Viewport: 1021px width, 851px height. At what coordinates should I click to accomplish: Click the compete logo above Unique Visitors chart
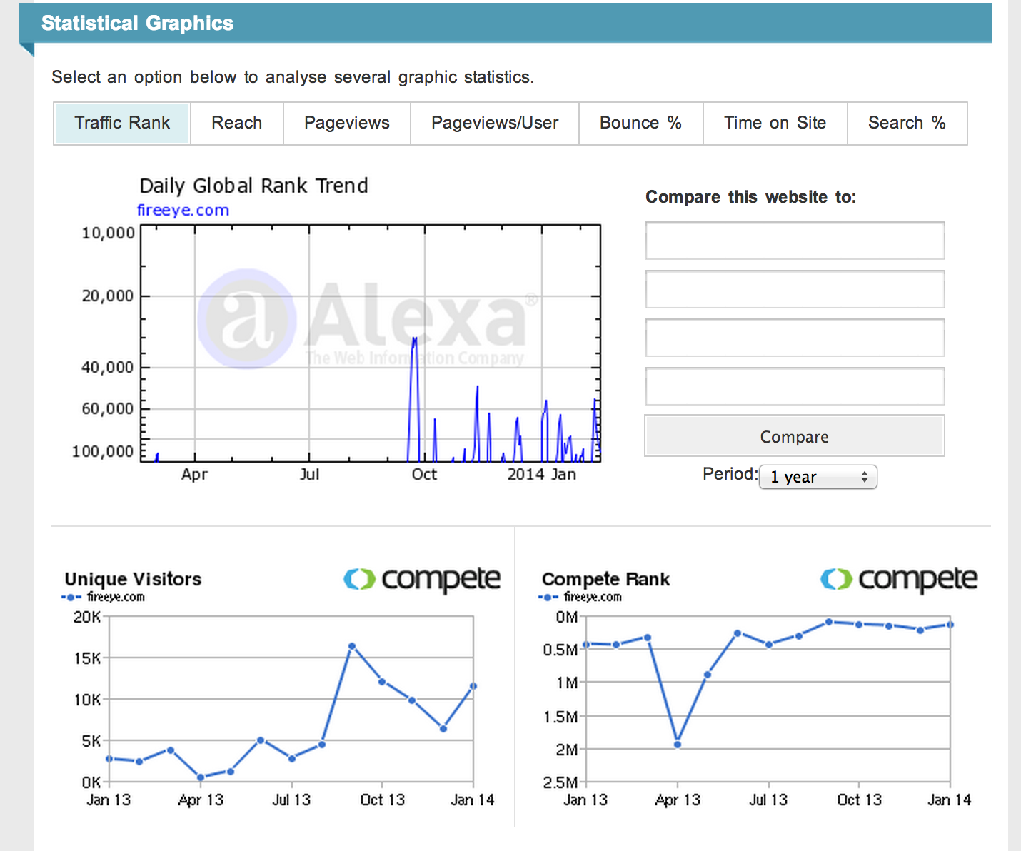click(x=422, y=579)
